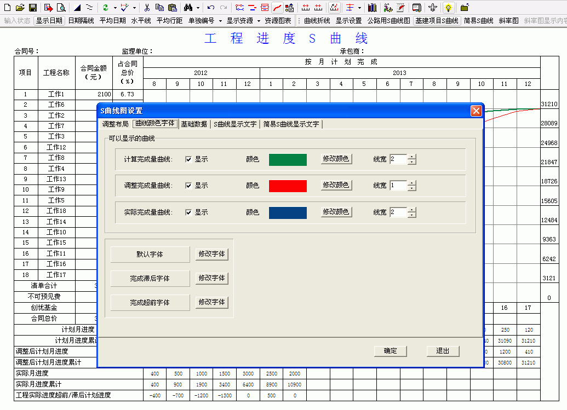Image resolution: width=567 pixels, height=410 pixels.
Task: Switch to the S曲线显示文字 tab
Action: coord(235,124)
